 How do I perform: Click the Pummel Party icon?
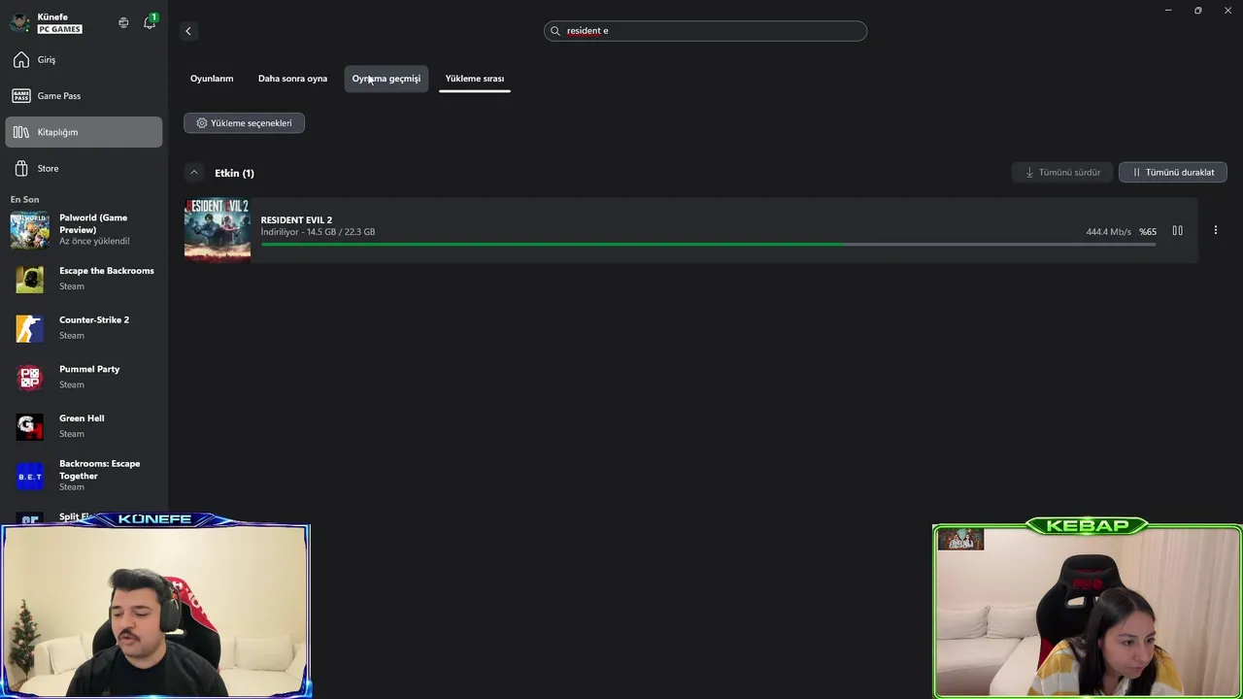(30, 377)
